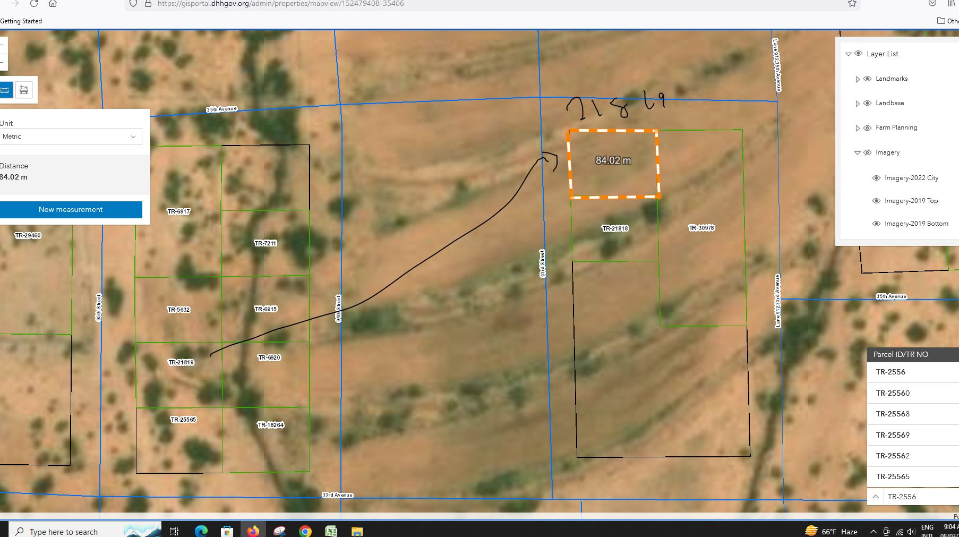Open the tracking protection shield icon
Image resolution: width=959 pixels, height=537 pixels.
(x=133, y=3)
